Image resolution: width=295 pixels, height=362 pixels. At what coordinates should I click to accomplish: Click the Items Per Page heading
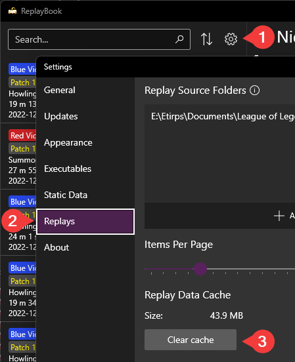coord(179,245)
